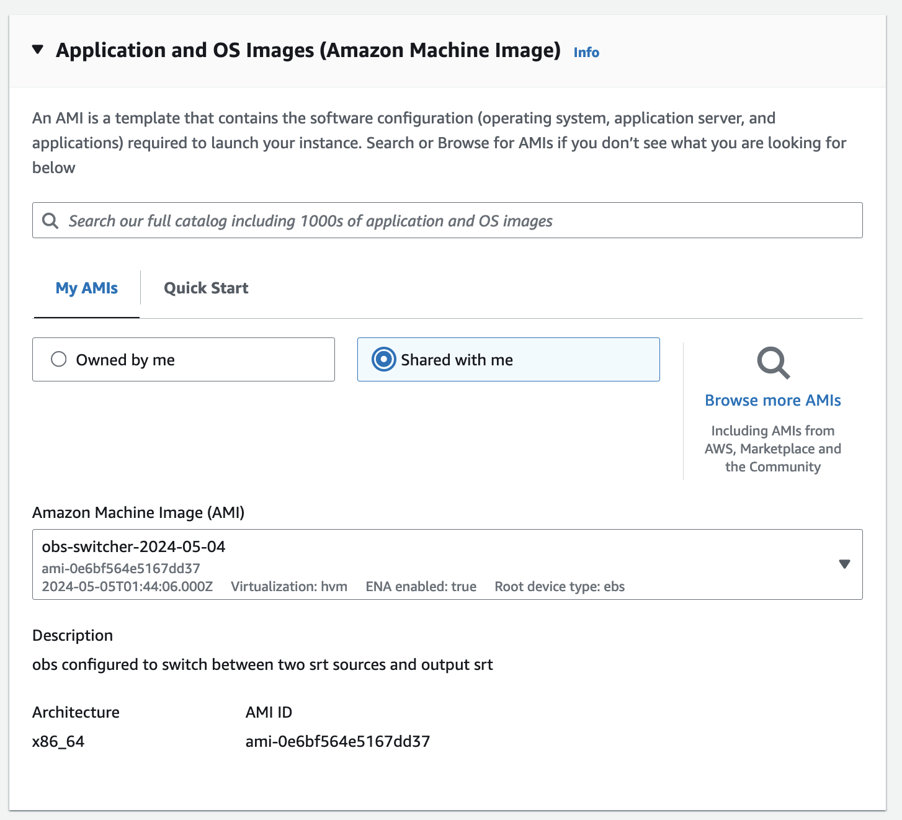Click the AMI ID value under AMI ID heading

coord(337,742)
